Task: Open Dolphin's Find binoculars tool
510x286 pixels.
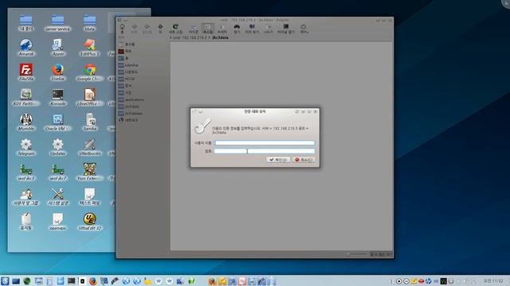Action: coord(237,29)
